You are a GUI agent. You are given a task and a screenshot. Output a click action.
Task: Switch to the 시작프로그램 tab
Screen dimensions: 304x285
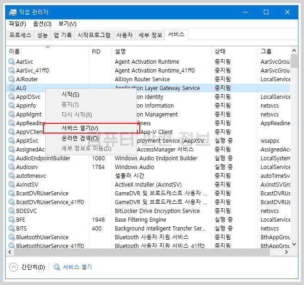tap(94, 35)
